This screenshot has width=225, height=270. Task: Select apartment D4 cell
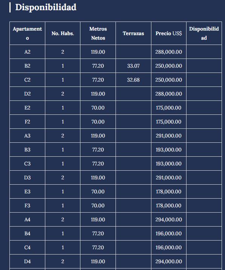coord(28,261)
